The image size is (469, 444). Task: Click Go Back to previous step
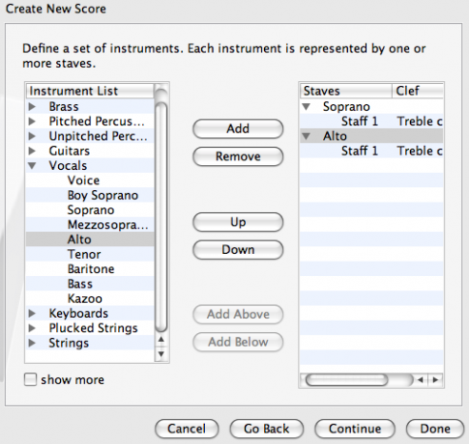(267, 429)
